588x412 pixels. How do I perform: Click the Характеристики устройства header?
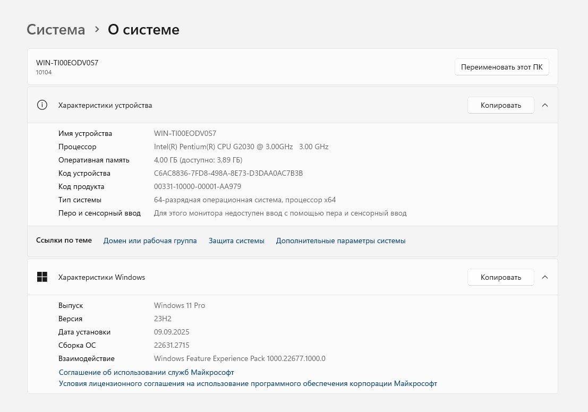105,105
